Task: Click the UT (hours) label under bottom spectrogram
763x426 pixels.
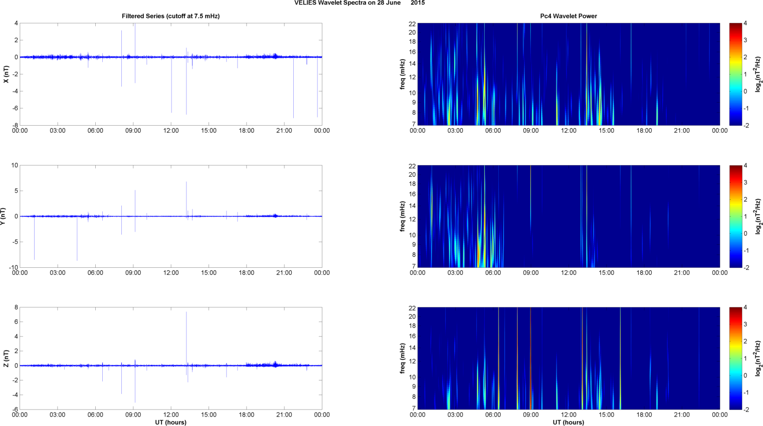Action: point(568,422)
